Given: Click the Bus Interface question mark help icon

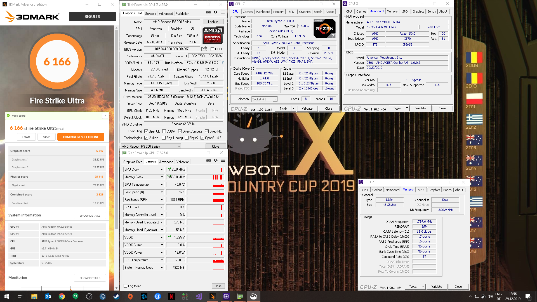Looking at the screenshot, I should (223, 63).
